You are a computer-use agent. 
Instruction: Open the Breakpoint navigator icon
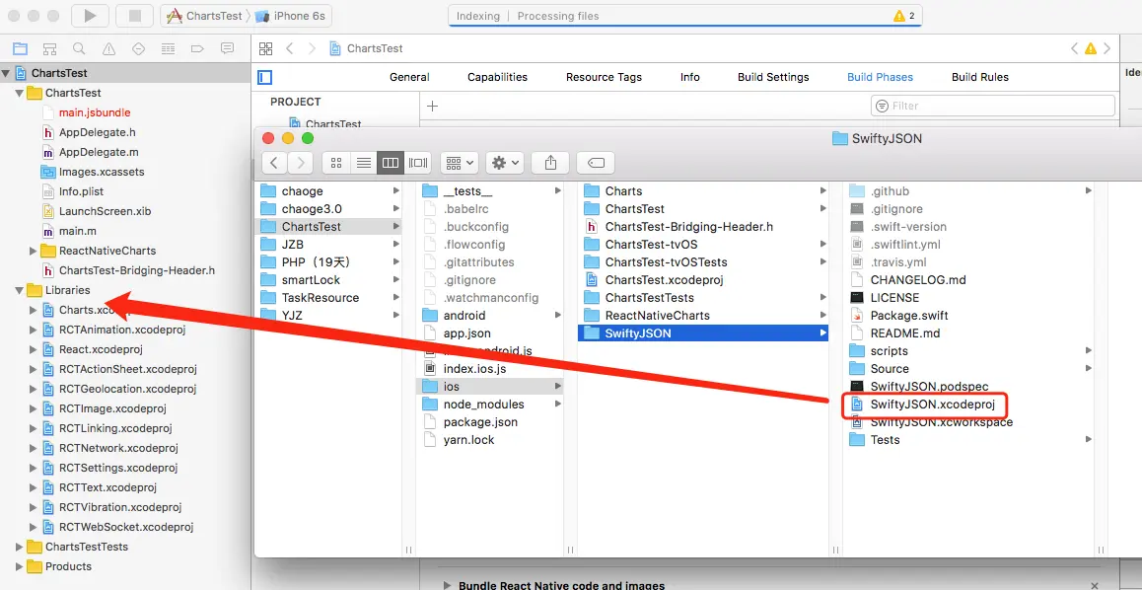197,48
